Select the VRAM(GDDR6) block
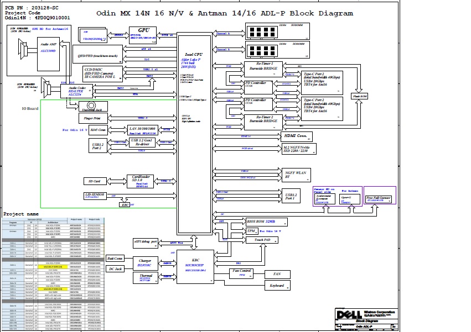 coord(94,36)
